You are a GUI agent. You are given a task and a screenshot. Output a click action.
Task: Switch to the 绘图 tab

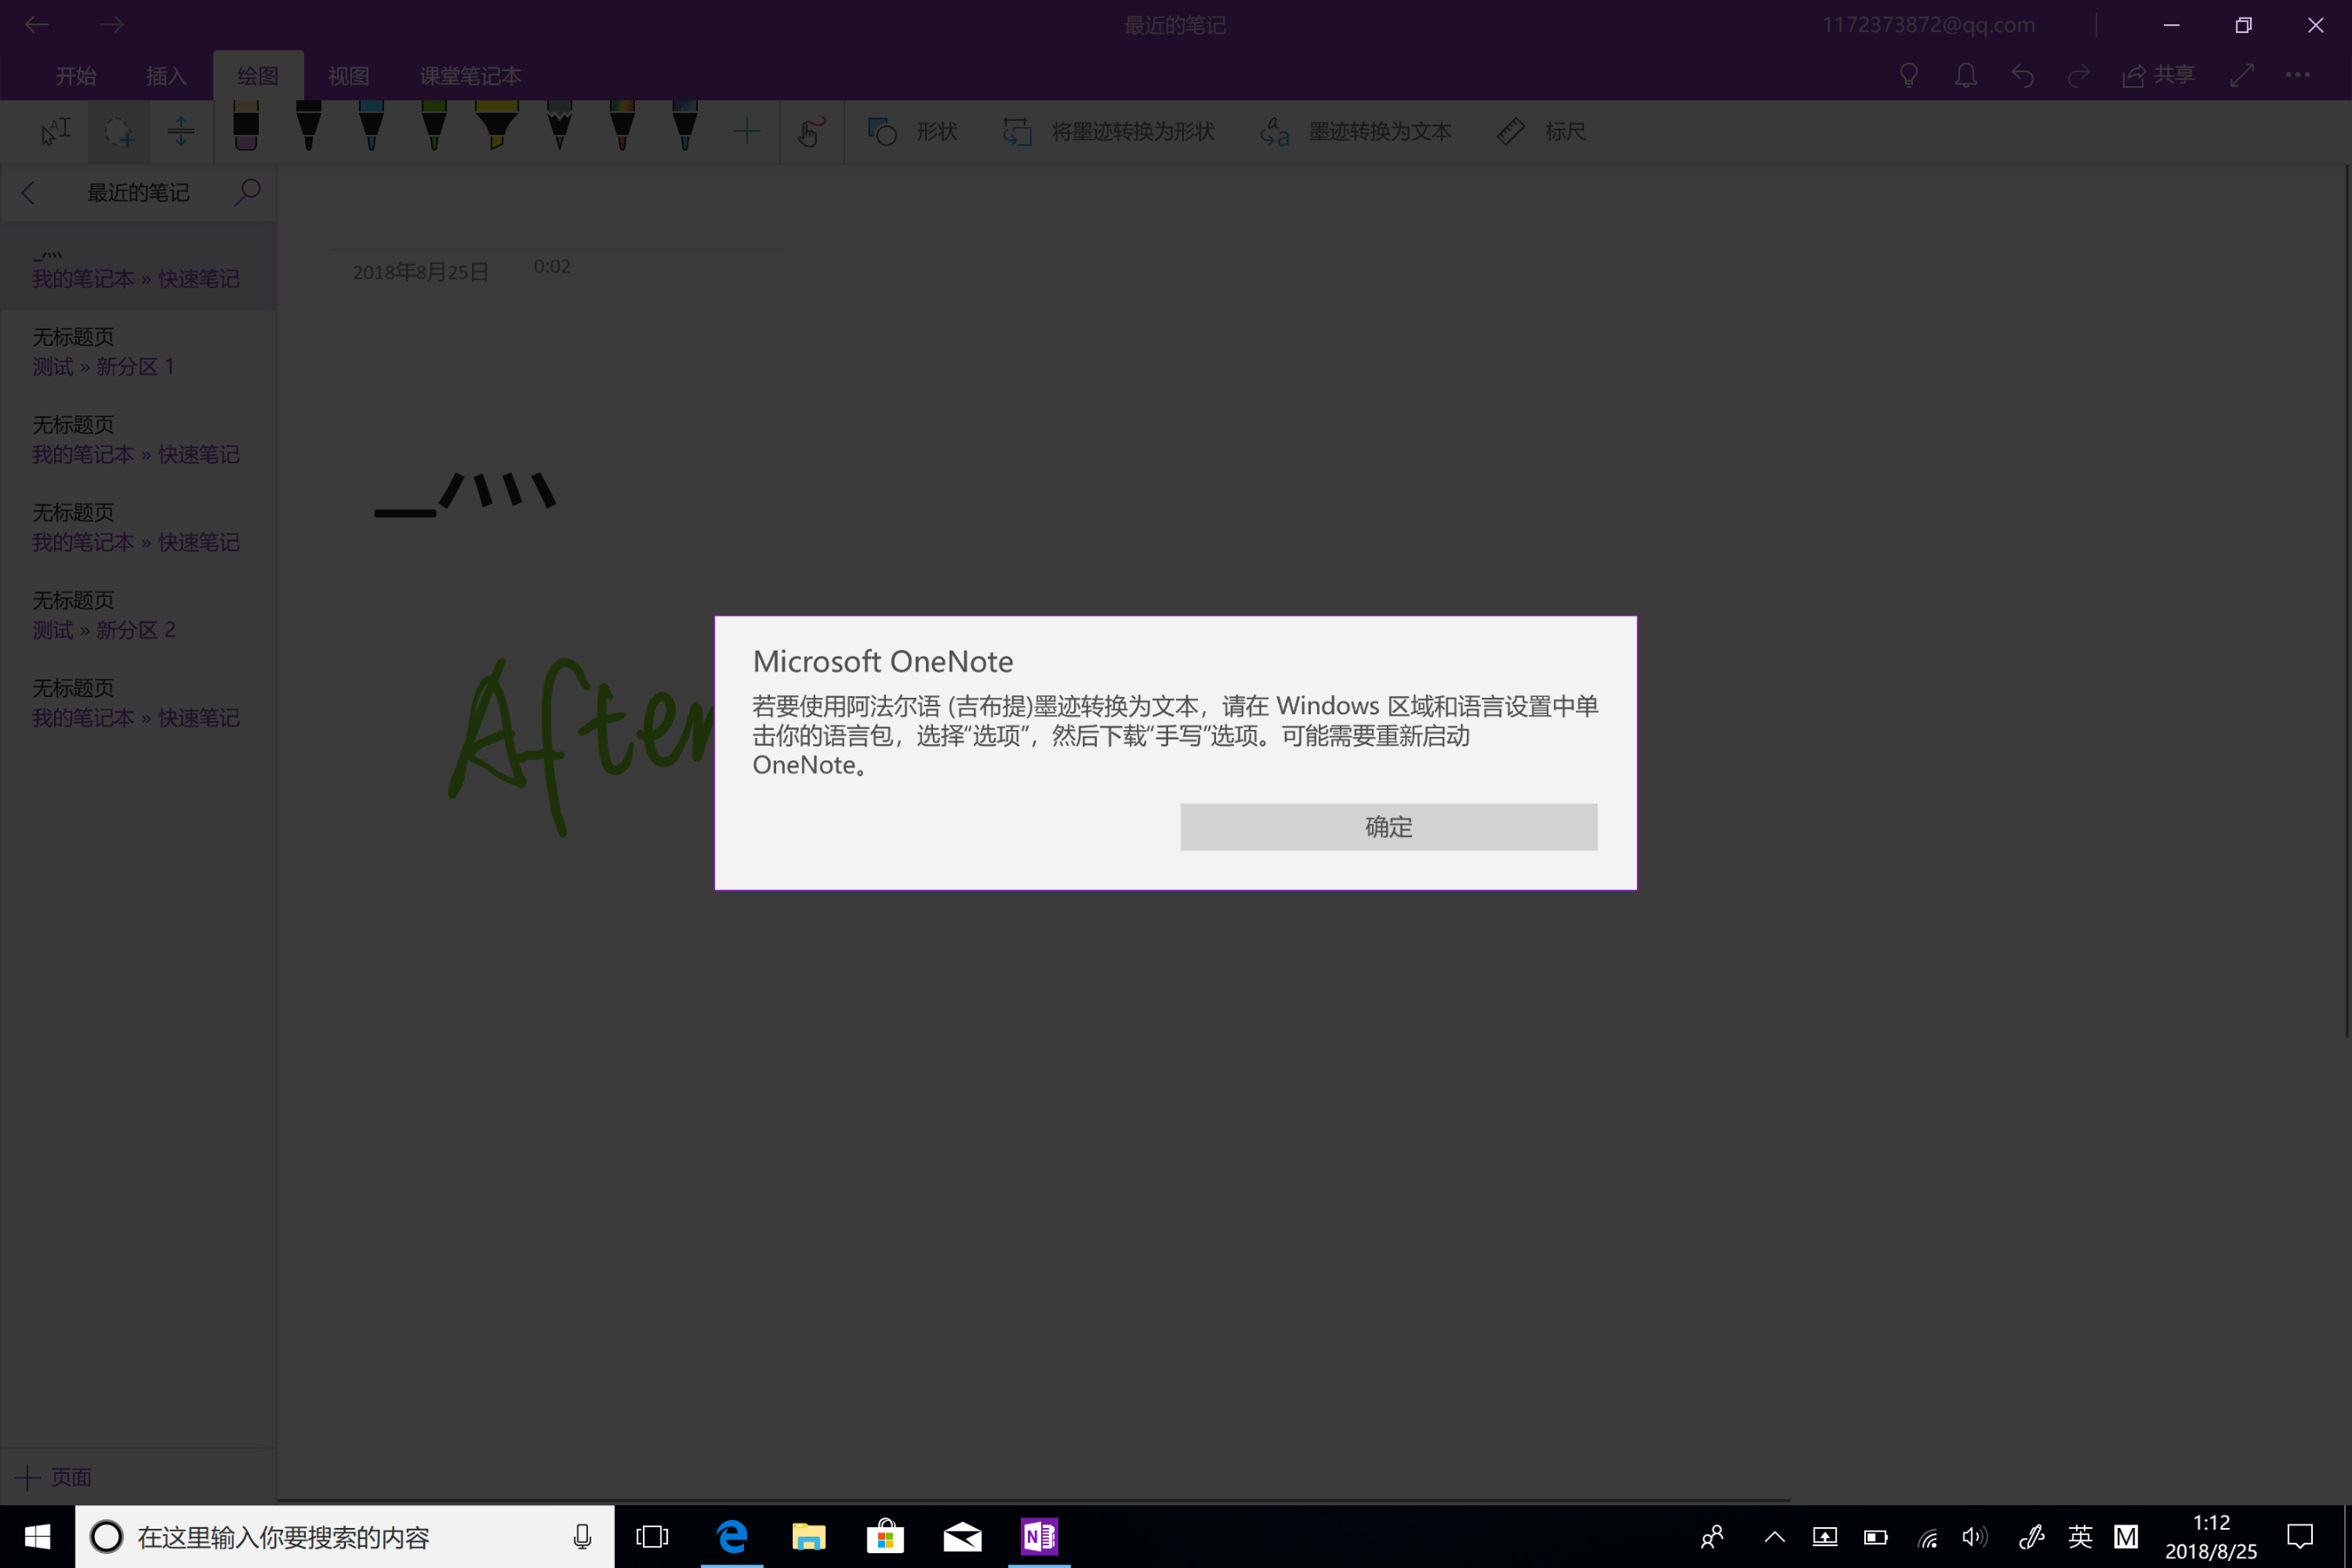[x=258, y=76]
